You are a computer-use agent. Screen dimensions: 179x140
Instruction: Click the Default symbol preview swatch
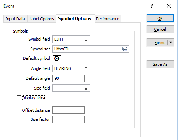[x=57, y=59]
